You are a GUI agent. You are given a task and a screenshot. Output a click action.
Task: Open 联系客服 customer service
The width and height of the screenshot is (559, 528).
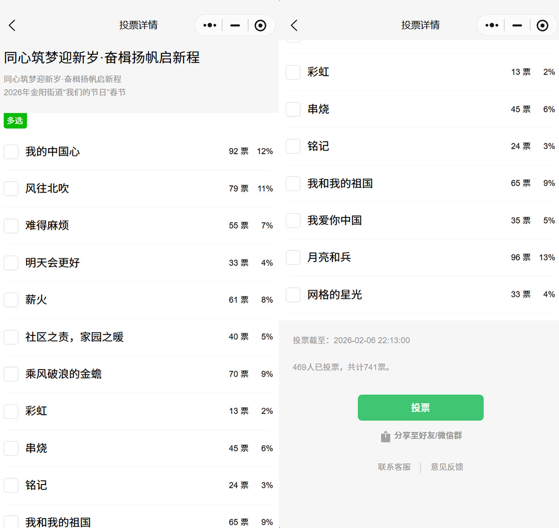394,466
